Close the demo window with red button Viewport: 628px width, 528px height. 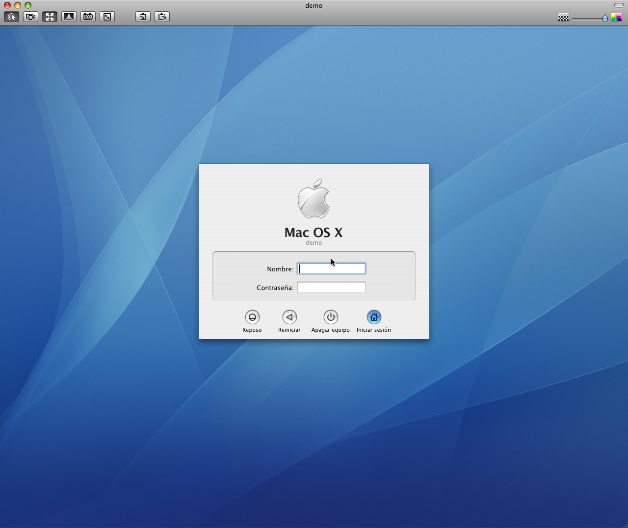[7, 5]
